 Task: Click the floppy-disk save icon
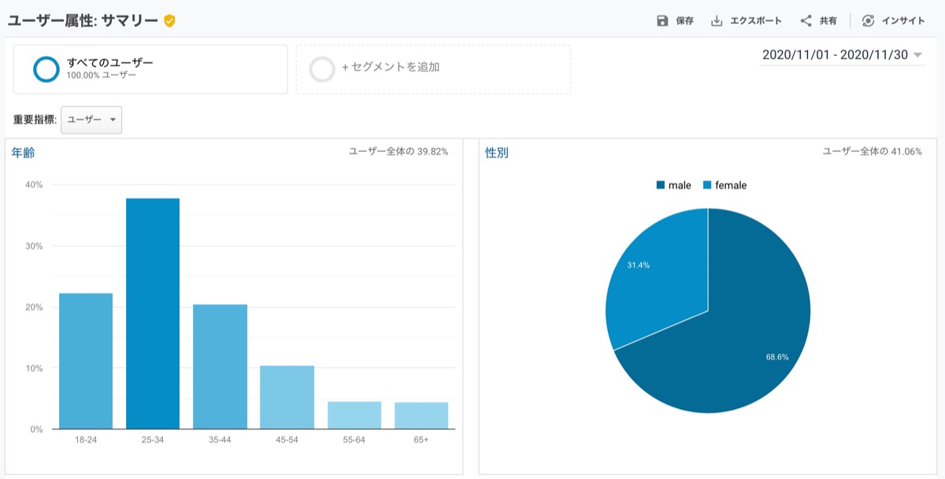point(662,21)
